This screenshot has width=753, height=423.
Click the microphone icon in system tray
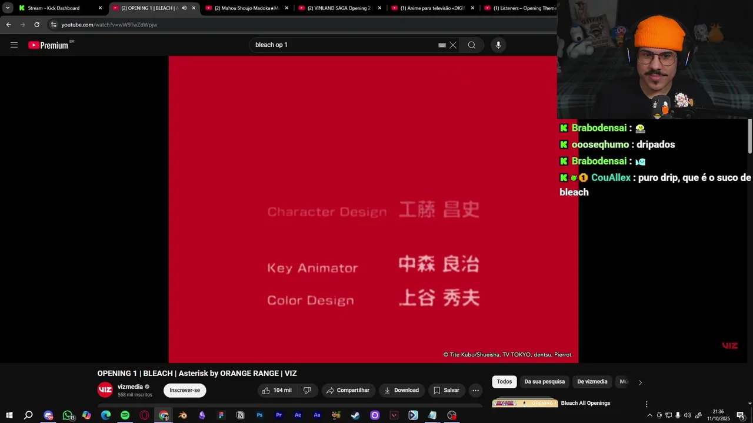point(678,415)
